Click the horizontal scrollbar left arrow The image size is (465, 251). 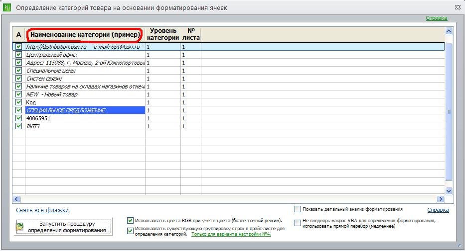(x=16, y=199)
